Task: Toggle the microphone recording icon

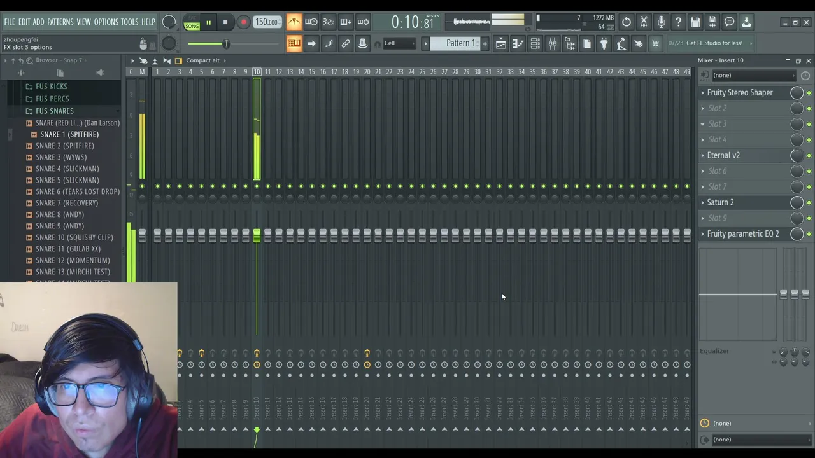Action: coord(661,22)
